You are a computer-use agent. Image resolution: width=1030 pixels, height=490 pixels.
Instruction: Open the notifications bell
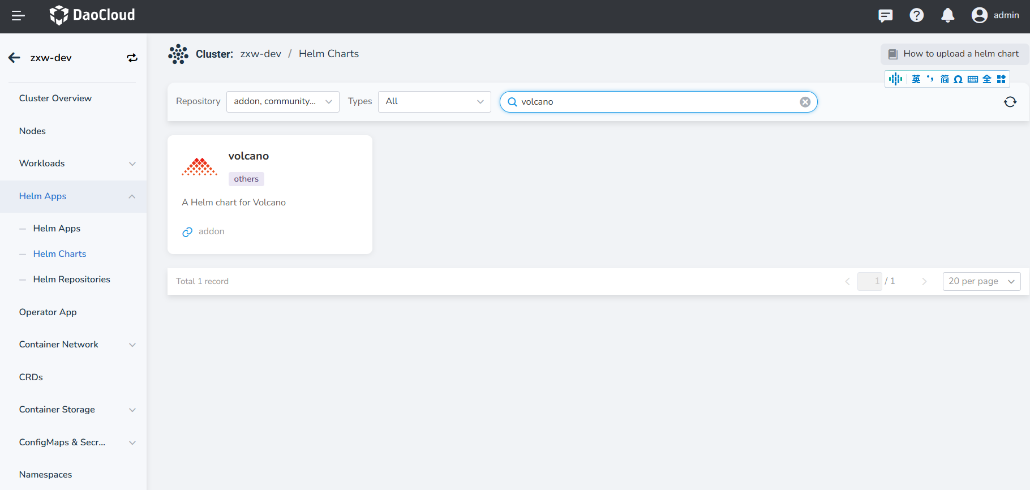click(x=947, y=15)
